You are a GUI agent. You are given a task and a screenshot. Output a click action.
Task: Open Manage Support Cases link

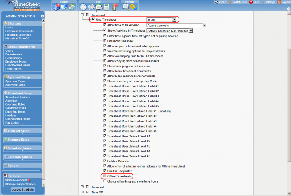20,184
